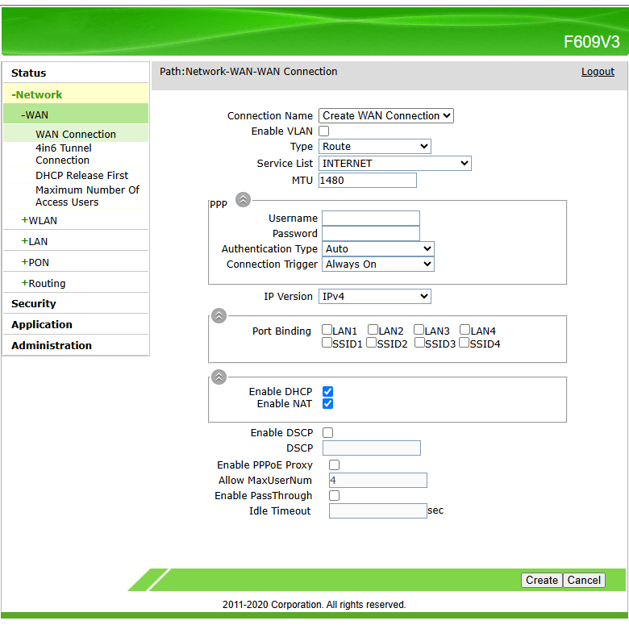Open the Connection Name dropdown
629x629 pixels.
[x=386, y=116]
